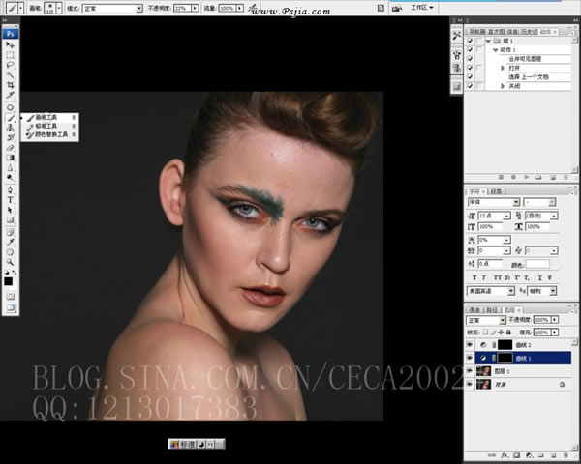
Task: Open brush mode dropdown in options bar
Action: 138,8
